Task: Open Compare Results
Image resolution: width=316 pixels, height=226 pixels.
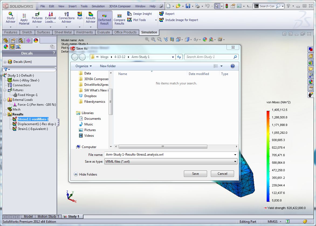Action: (119, 19)
